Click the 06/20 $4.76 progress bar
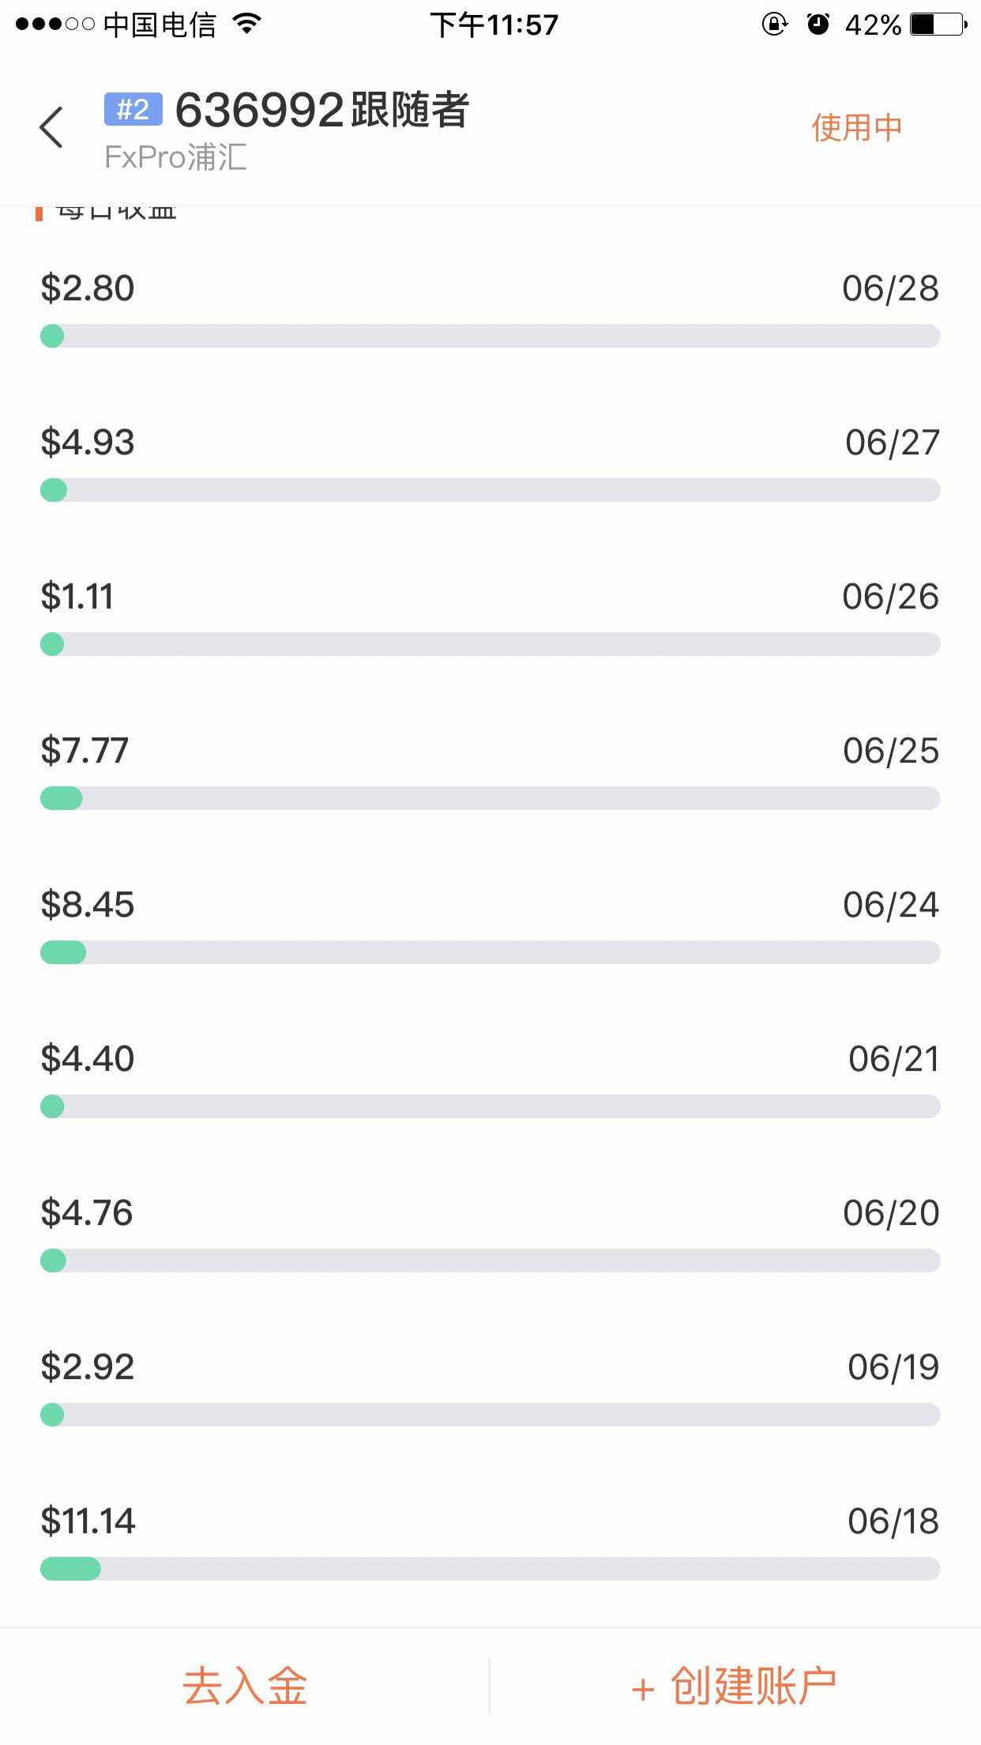The image size is (981, 1745). [x=490, y=1261]
